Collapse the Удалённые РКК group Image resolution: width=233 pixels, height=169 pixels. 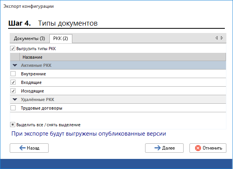[15, 99]
